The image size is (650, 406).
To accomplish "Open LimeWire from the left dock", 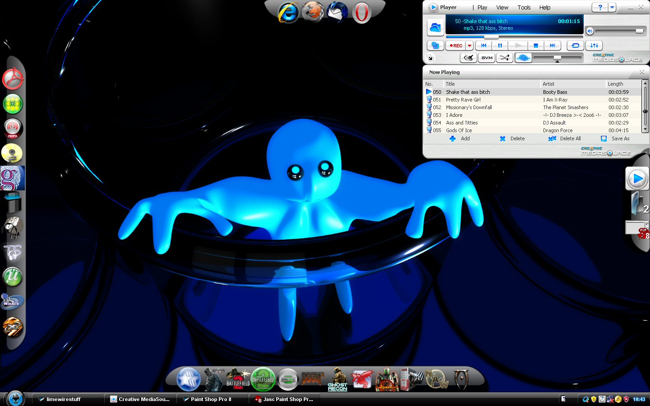I will 13,104.
